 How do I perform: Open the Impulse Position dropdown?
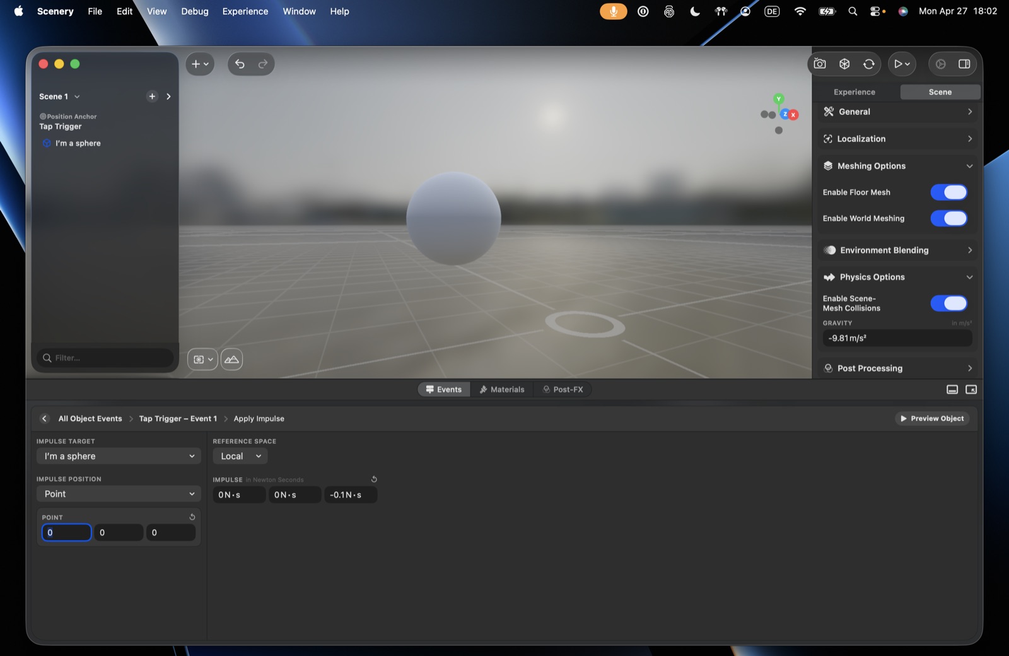click(x=119, y=494)
